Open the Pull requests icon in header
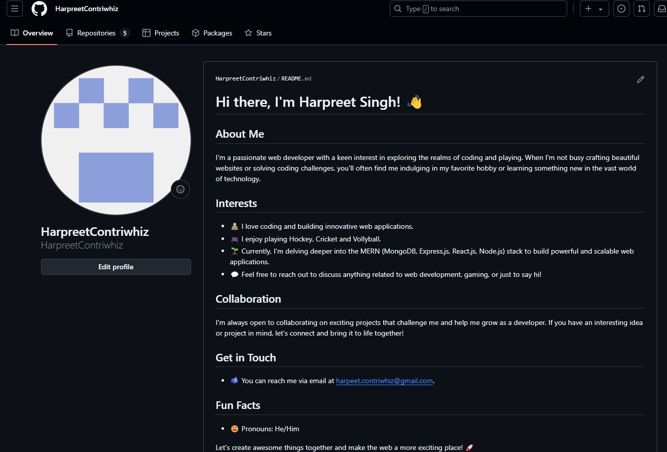 coord(642,9)
